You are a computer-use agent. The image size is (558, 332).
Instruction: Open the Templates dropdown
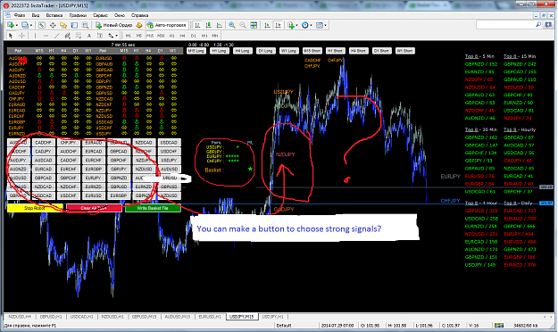coord(321,25)
